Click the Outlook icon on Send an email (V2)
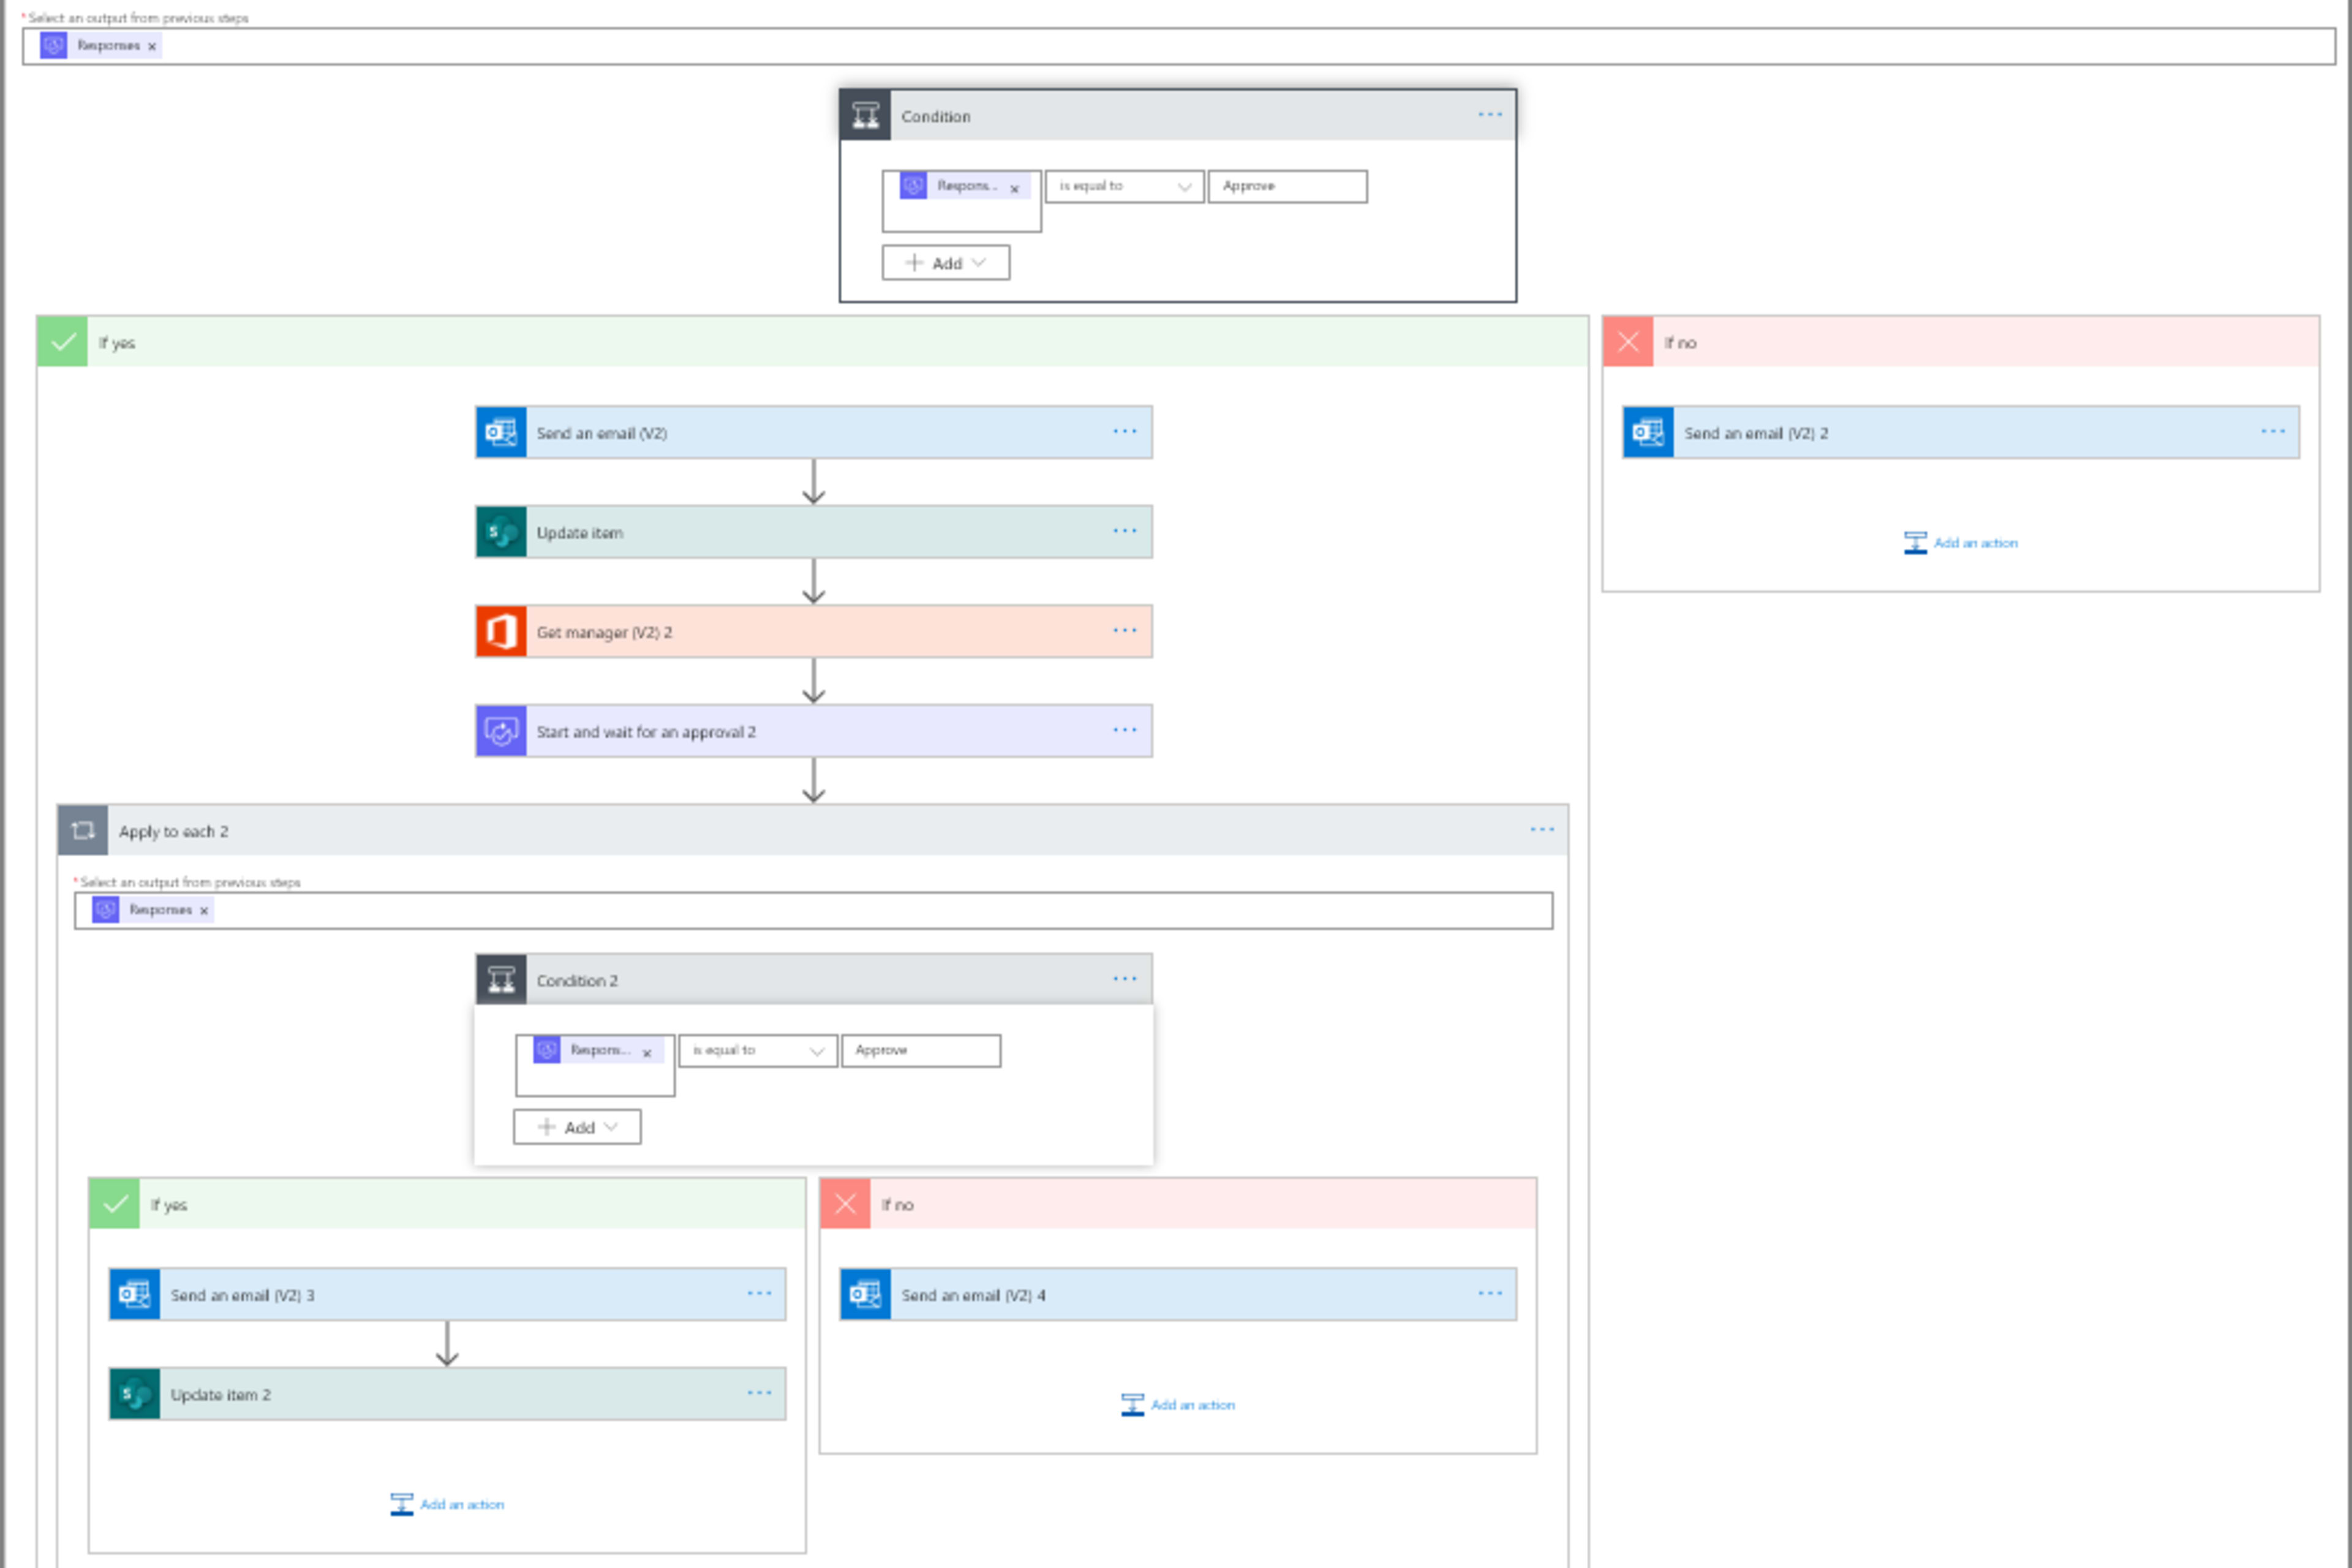 [501, 432]
